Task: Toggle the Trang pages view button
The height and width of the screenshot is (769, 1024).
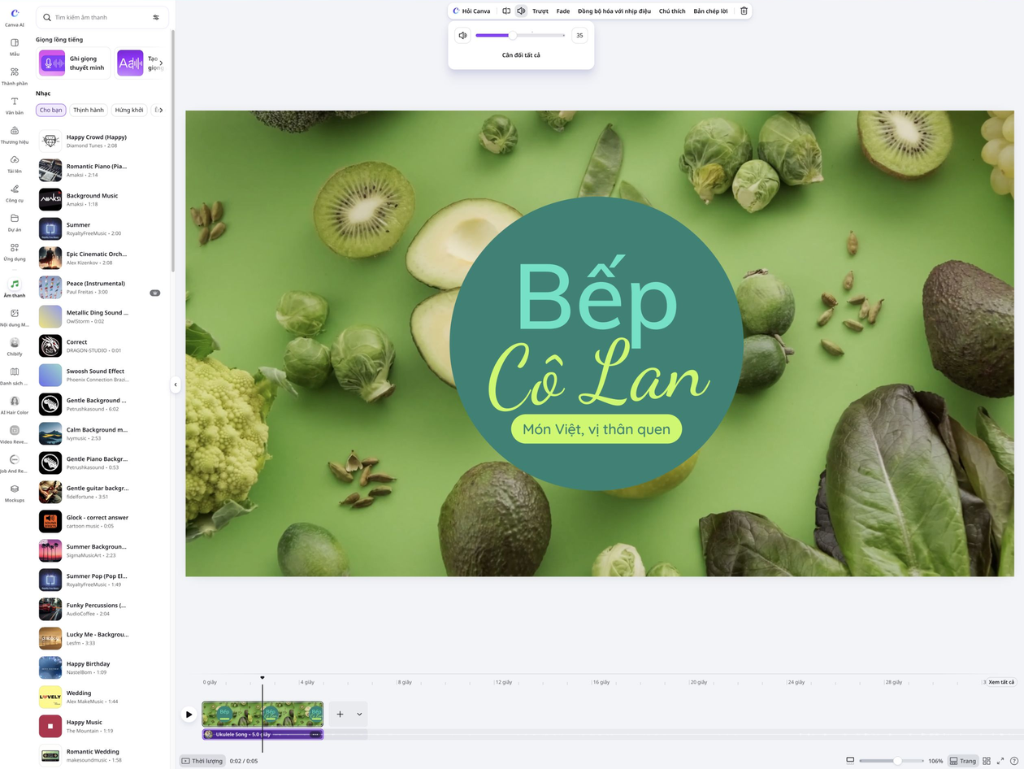Action: coord(963,761)
